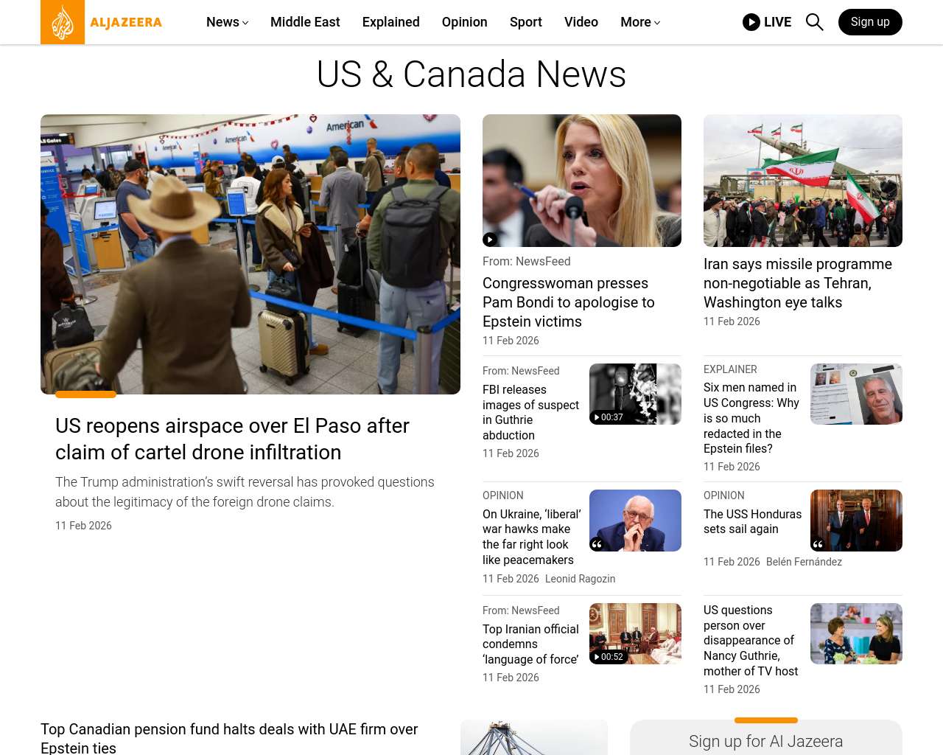
Task: Click quote icon on Ukraine opinion thumbnail
Action: [597, 544]
